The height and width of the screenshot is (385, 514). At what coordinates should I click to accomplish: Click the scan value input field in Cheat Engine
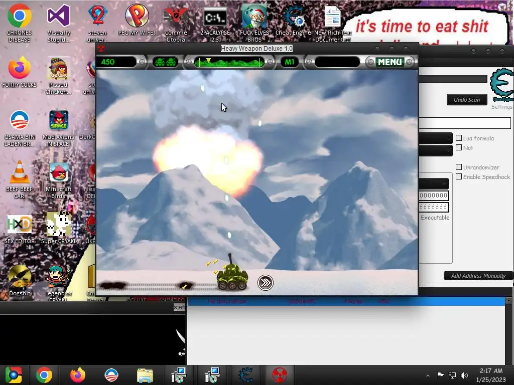(465, 123)
